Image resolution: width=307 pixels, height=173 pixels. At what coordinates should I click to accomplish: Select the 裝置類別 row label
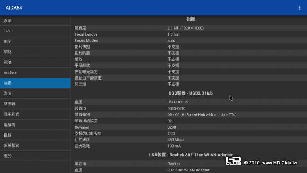(82, 115)
